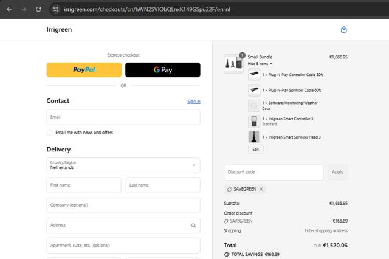The image size is (389, 259).
Task: Click the Express checkout label
Action: [x=123, y=55]
